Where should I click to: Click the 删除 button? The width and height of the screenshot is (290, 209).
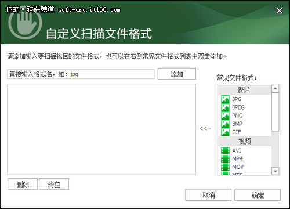click(23, 184)
